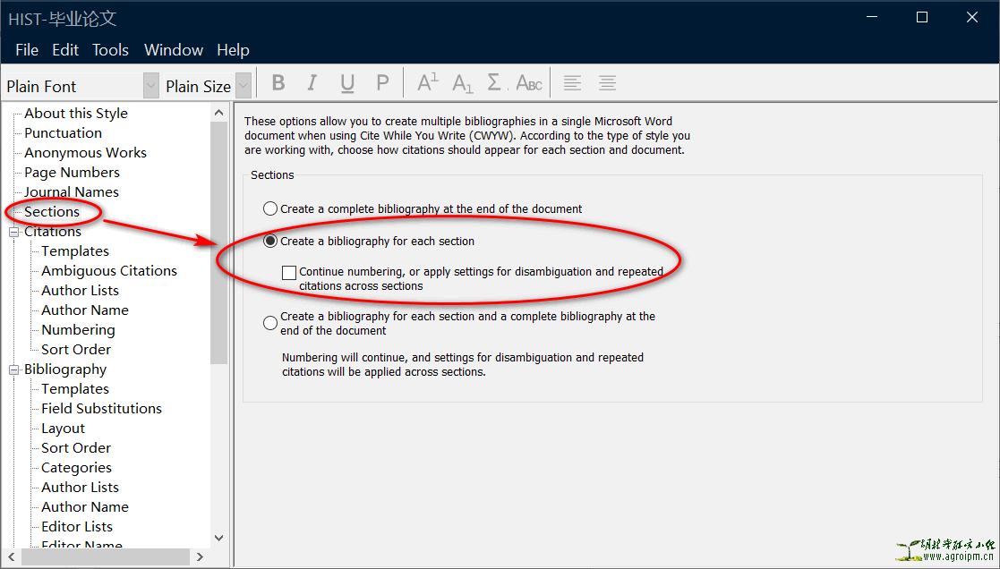Select 'Create a complete bibliography at the end' option
The width and height of the screenshot is (1000, 569).
click(x=270, y=208)
